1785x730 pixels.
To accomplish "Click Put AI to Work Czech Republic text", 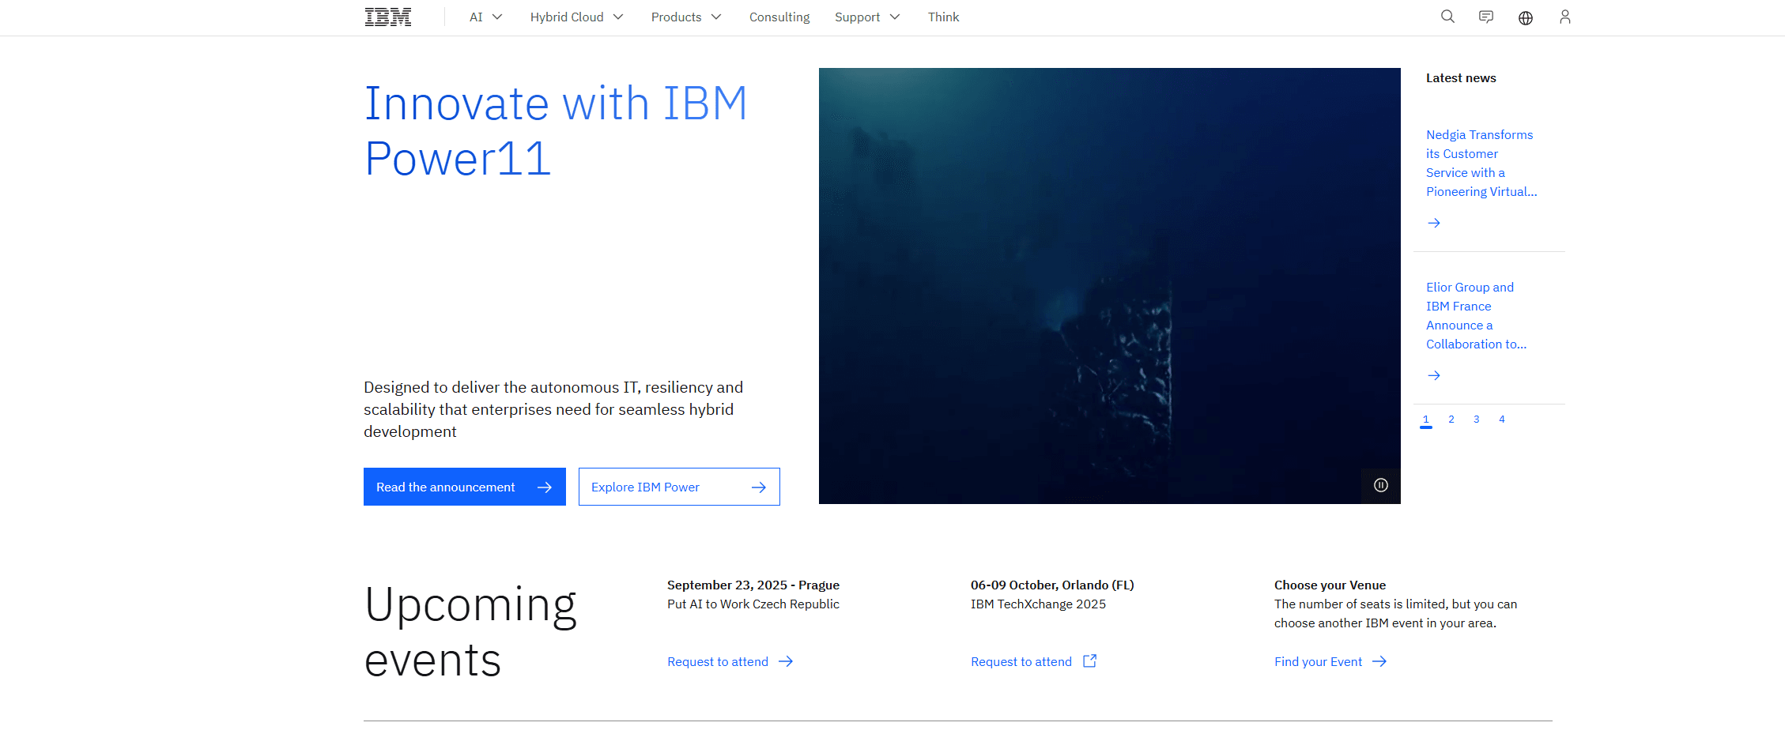I will (753, 604).
